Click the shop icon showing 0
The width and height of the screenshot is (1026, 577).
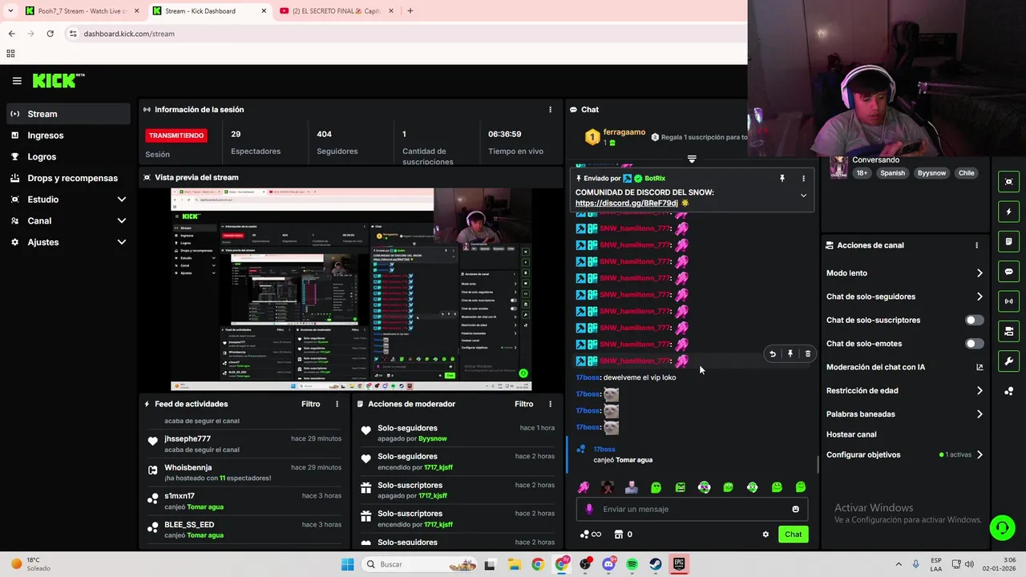(x=623, y=535)
